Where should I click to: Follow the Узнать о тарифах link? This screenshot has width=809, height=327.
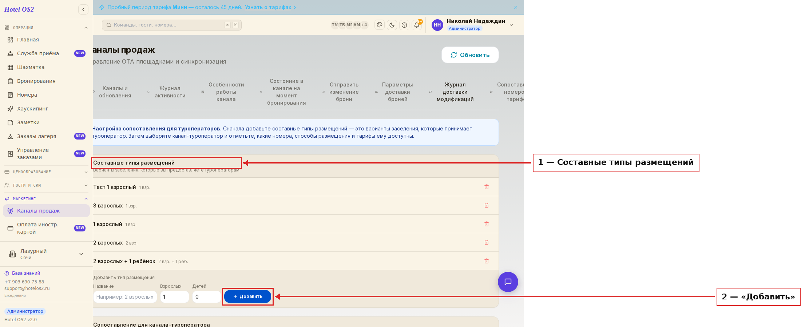[x=268, y=7]
